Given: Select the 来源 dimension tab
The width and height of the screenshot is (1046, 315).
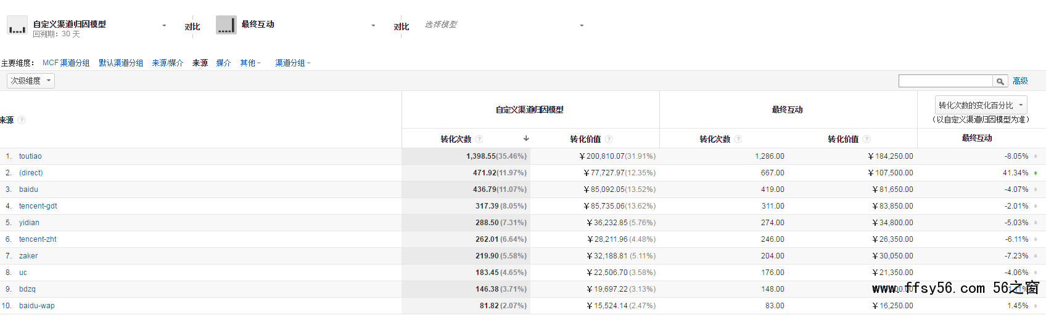Looking at the screenshot, I should 200,63.
